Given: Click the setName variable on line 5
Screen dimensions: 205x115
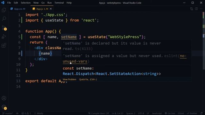Looking at the screenshot, I should click(x=69, y=37).
